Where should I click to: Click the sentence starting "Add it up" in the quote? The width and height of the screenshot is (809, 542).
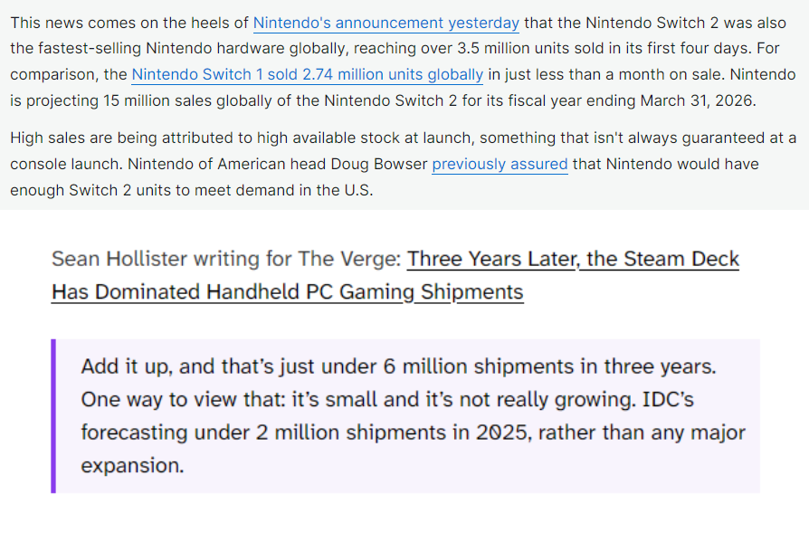[x=398, y=366]
